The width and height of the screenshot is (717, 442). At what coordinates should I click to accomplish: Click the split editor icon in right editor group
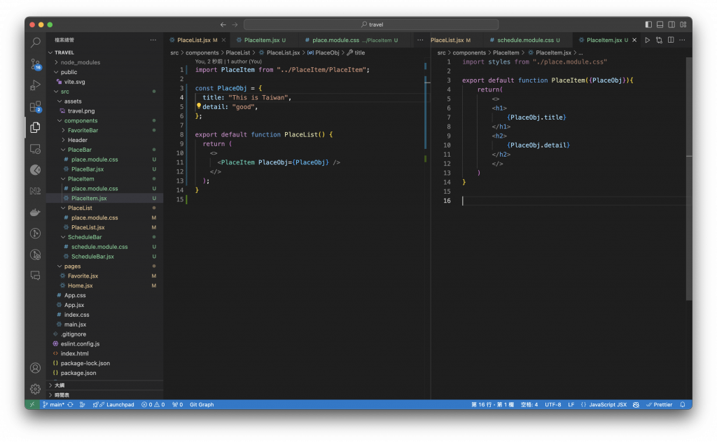pyautogui.click(x=671, y=40)
